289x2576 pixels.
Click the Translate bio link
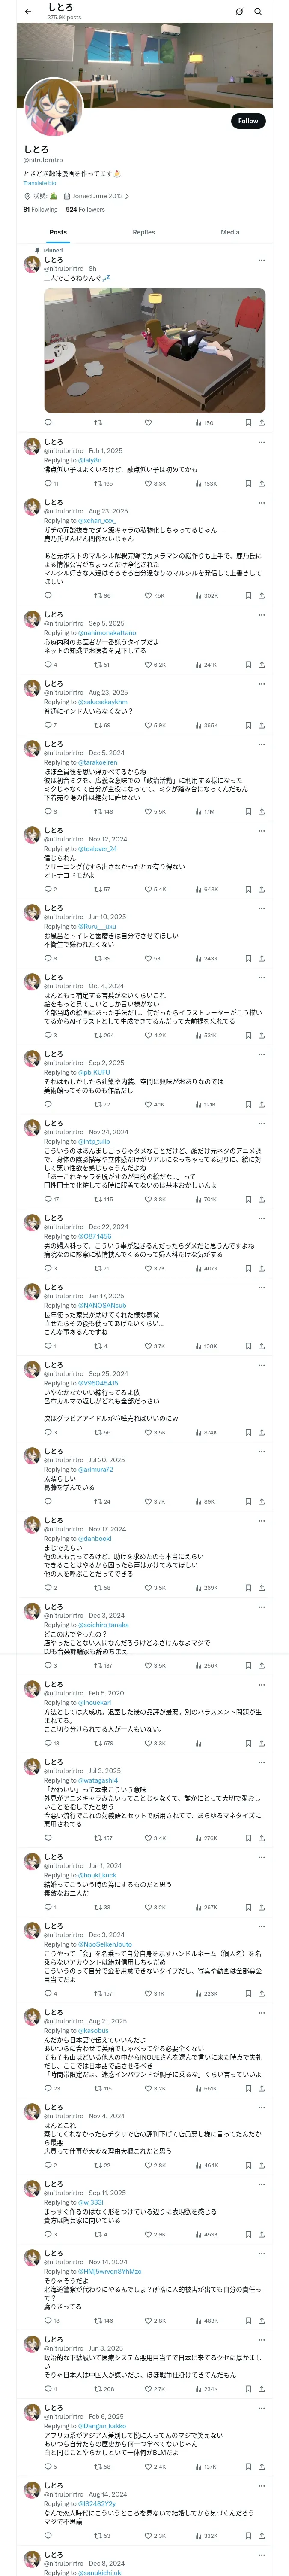click(40, 183)
